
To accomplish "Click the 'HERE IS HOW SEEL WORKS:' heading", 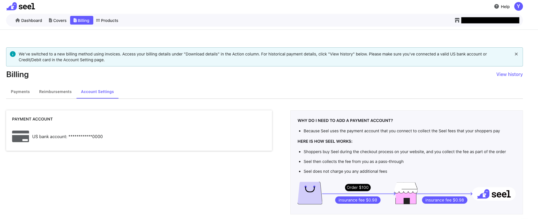I will pos(325,141).
